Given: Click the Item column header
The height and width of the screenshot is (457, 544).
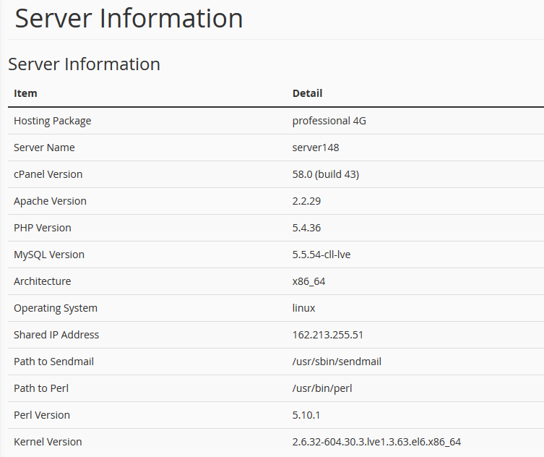Looking at the screenshot, I should pos(25,93).
